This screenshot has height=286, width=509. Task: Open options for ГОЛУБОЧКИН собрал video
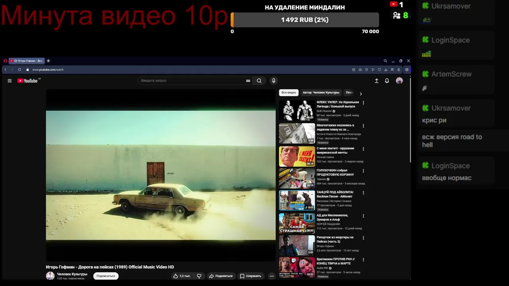tap(363, 171)
